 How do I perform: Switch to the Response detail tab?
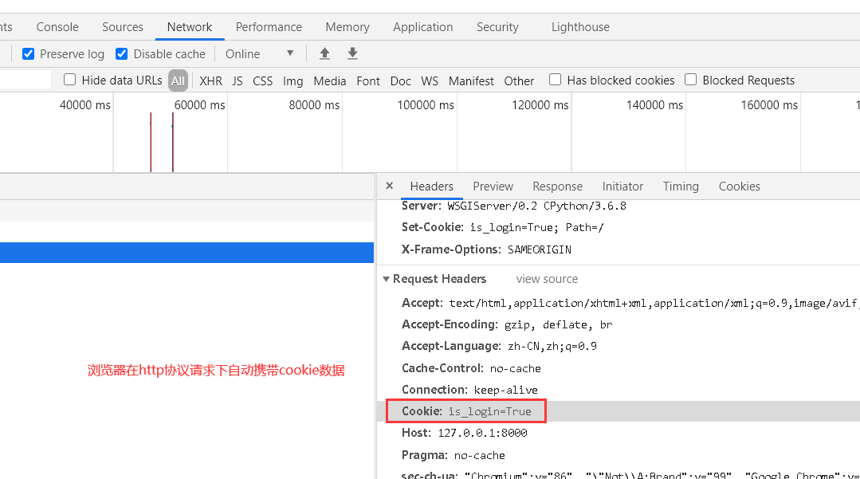point(557,186)
